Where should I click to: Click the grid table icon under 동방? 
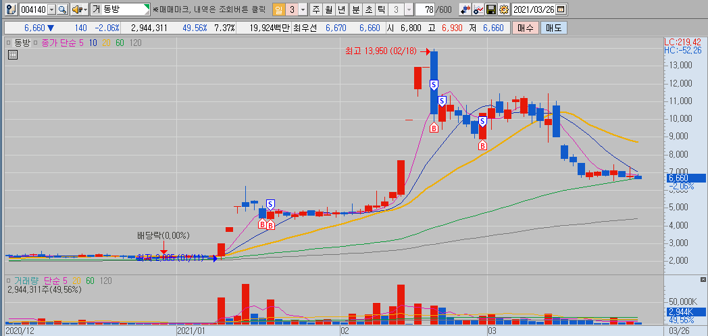[13, 55]
